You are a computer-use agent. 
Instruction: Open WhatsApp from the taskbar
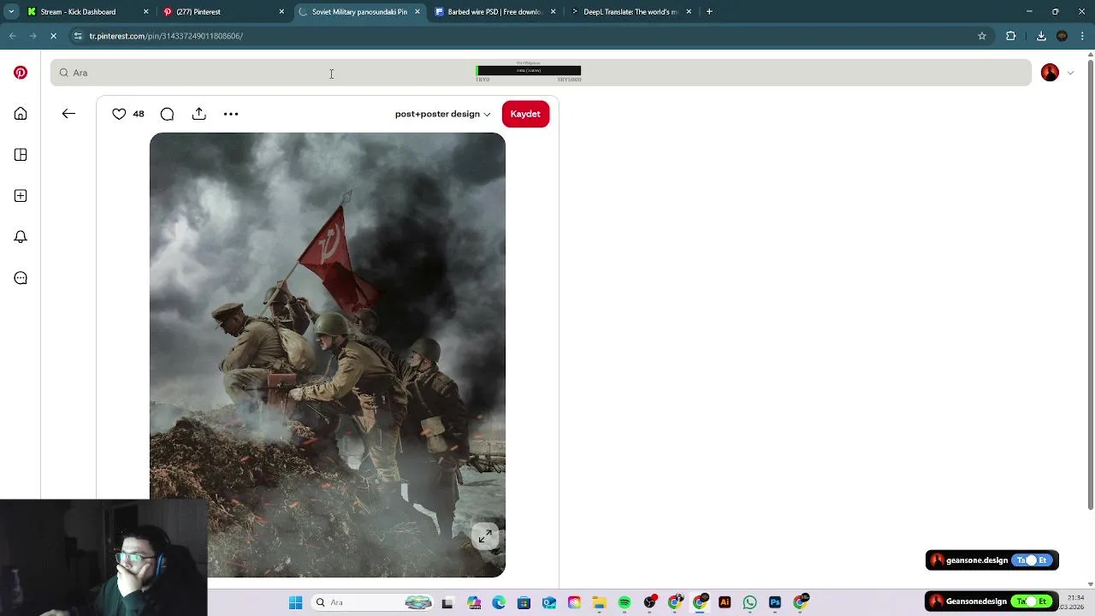750,602
